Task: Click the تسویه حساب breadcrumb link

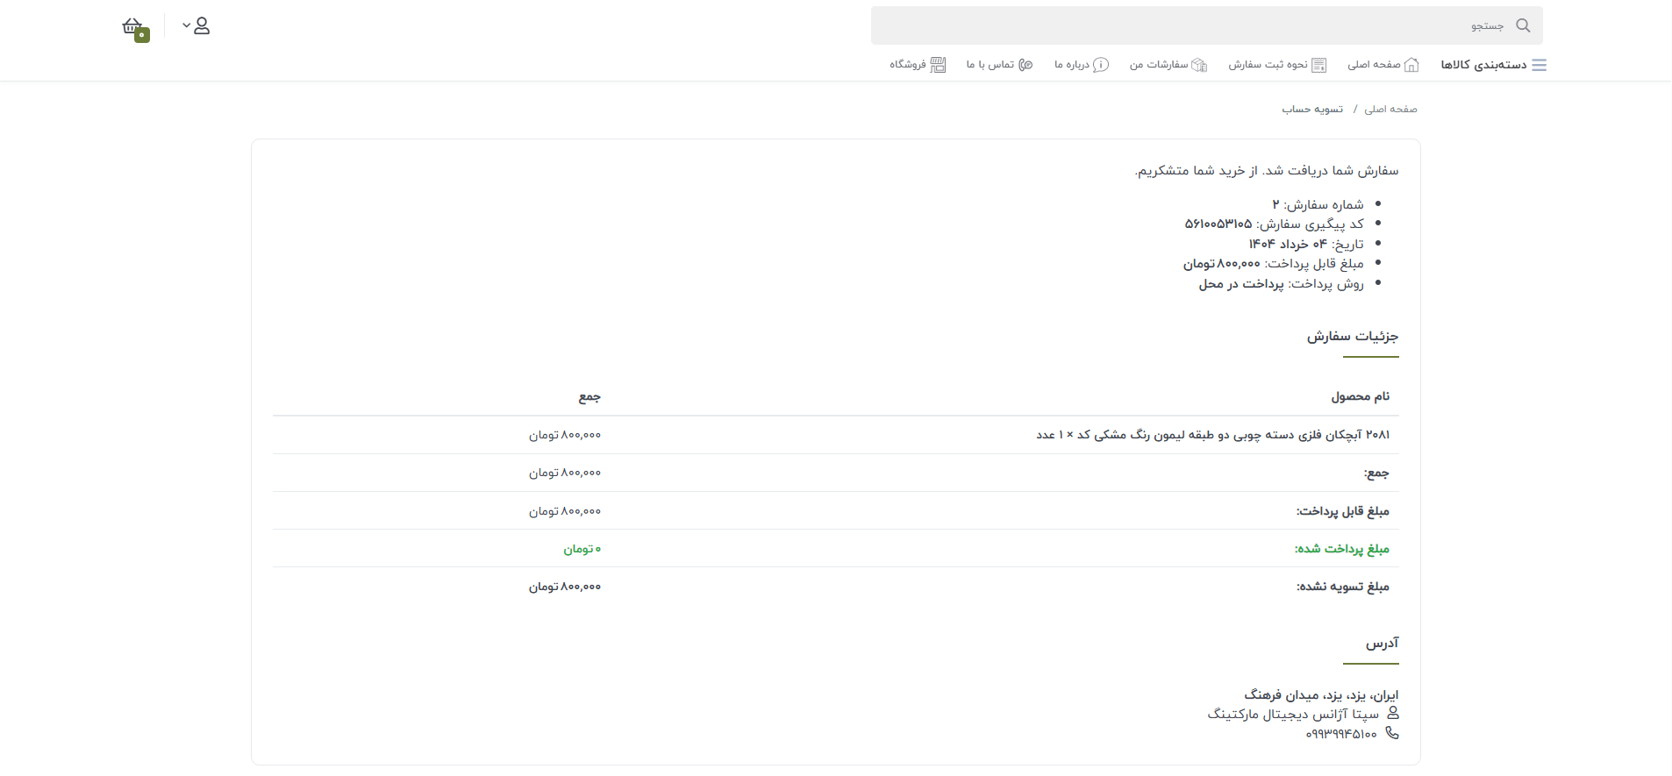Action: pyautogui.click(x=1312, y=110)
